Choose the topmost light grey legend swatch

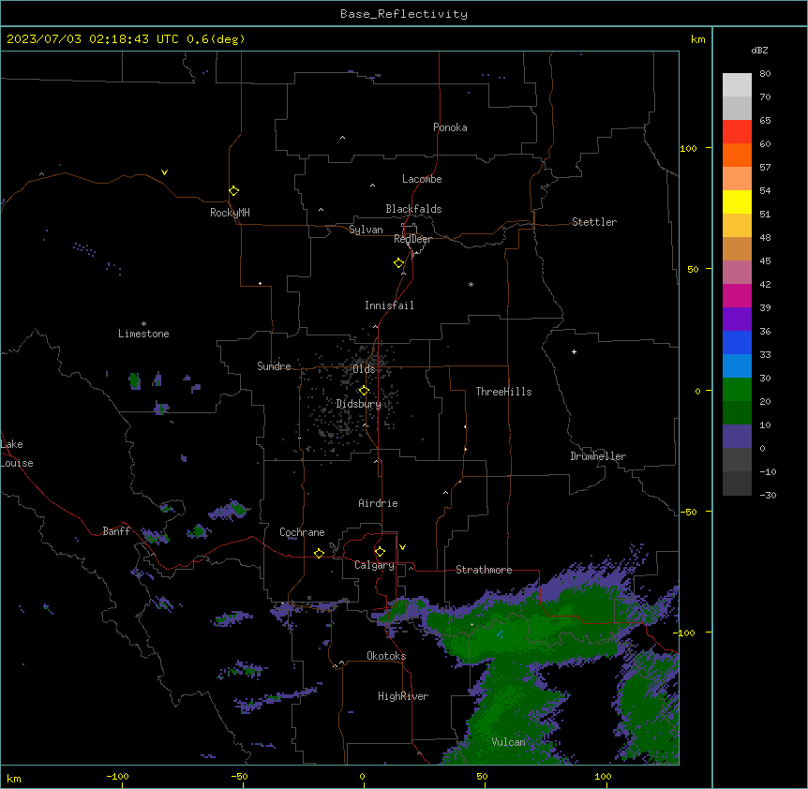[x=737, y=84]
